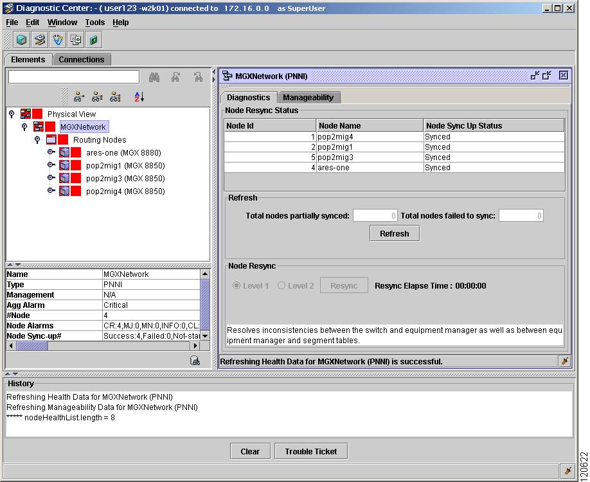The height and width of the screenshot is (482, 590).
Task: Click the Node Name column header
Action: [x=370, y=126]
